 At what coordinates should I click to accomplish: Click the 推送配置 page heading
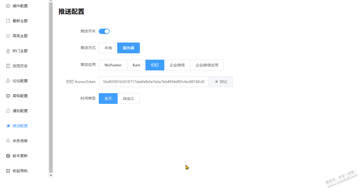[x=71, y=12]
